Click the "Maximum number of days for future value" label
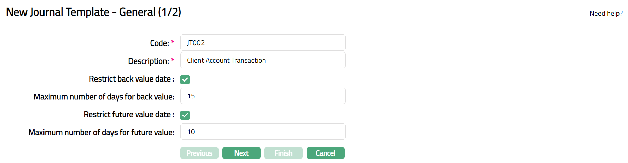Viewport: 628px width, 163px height. click(x=101, y=132)
